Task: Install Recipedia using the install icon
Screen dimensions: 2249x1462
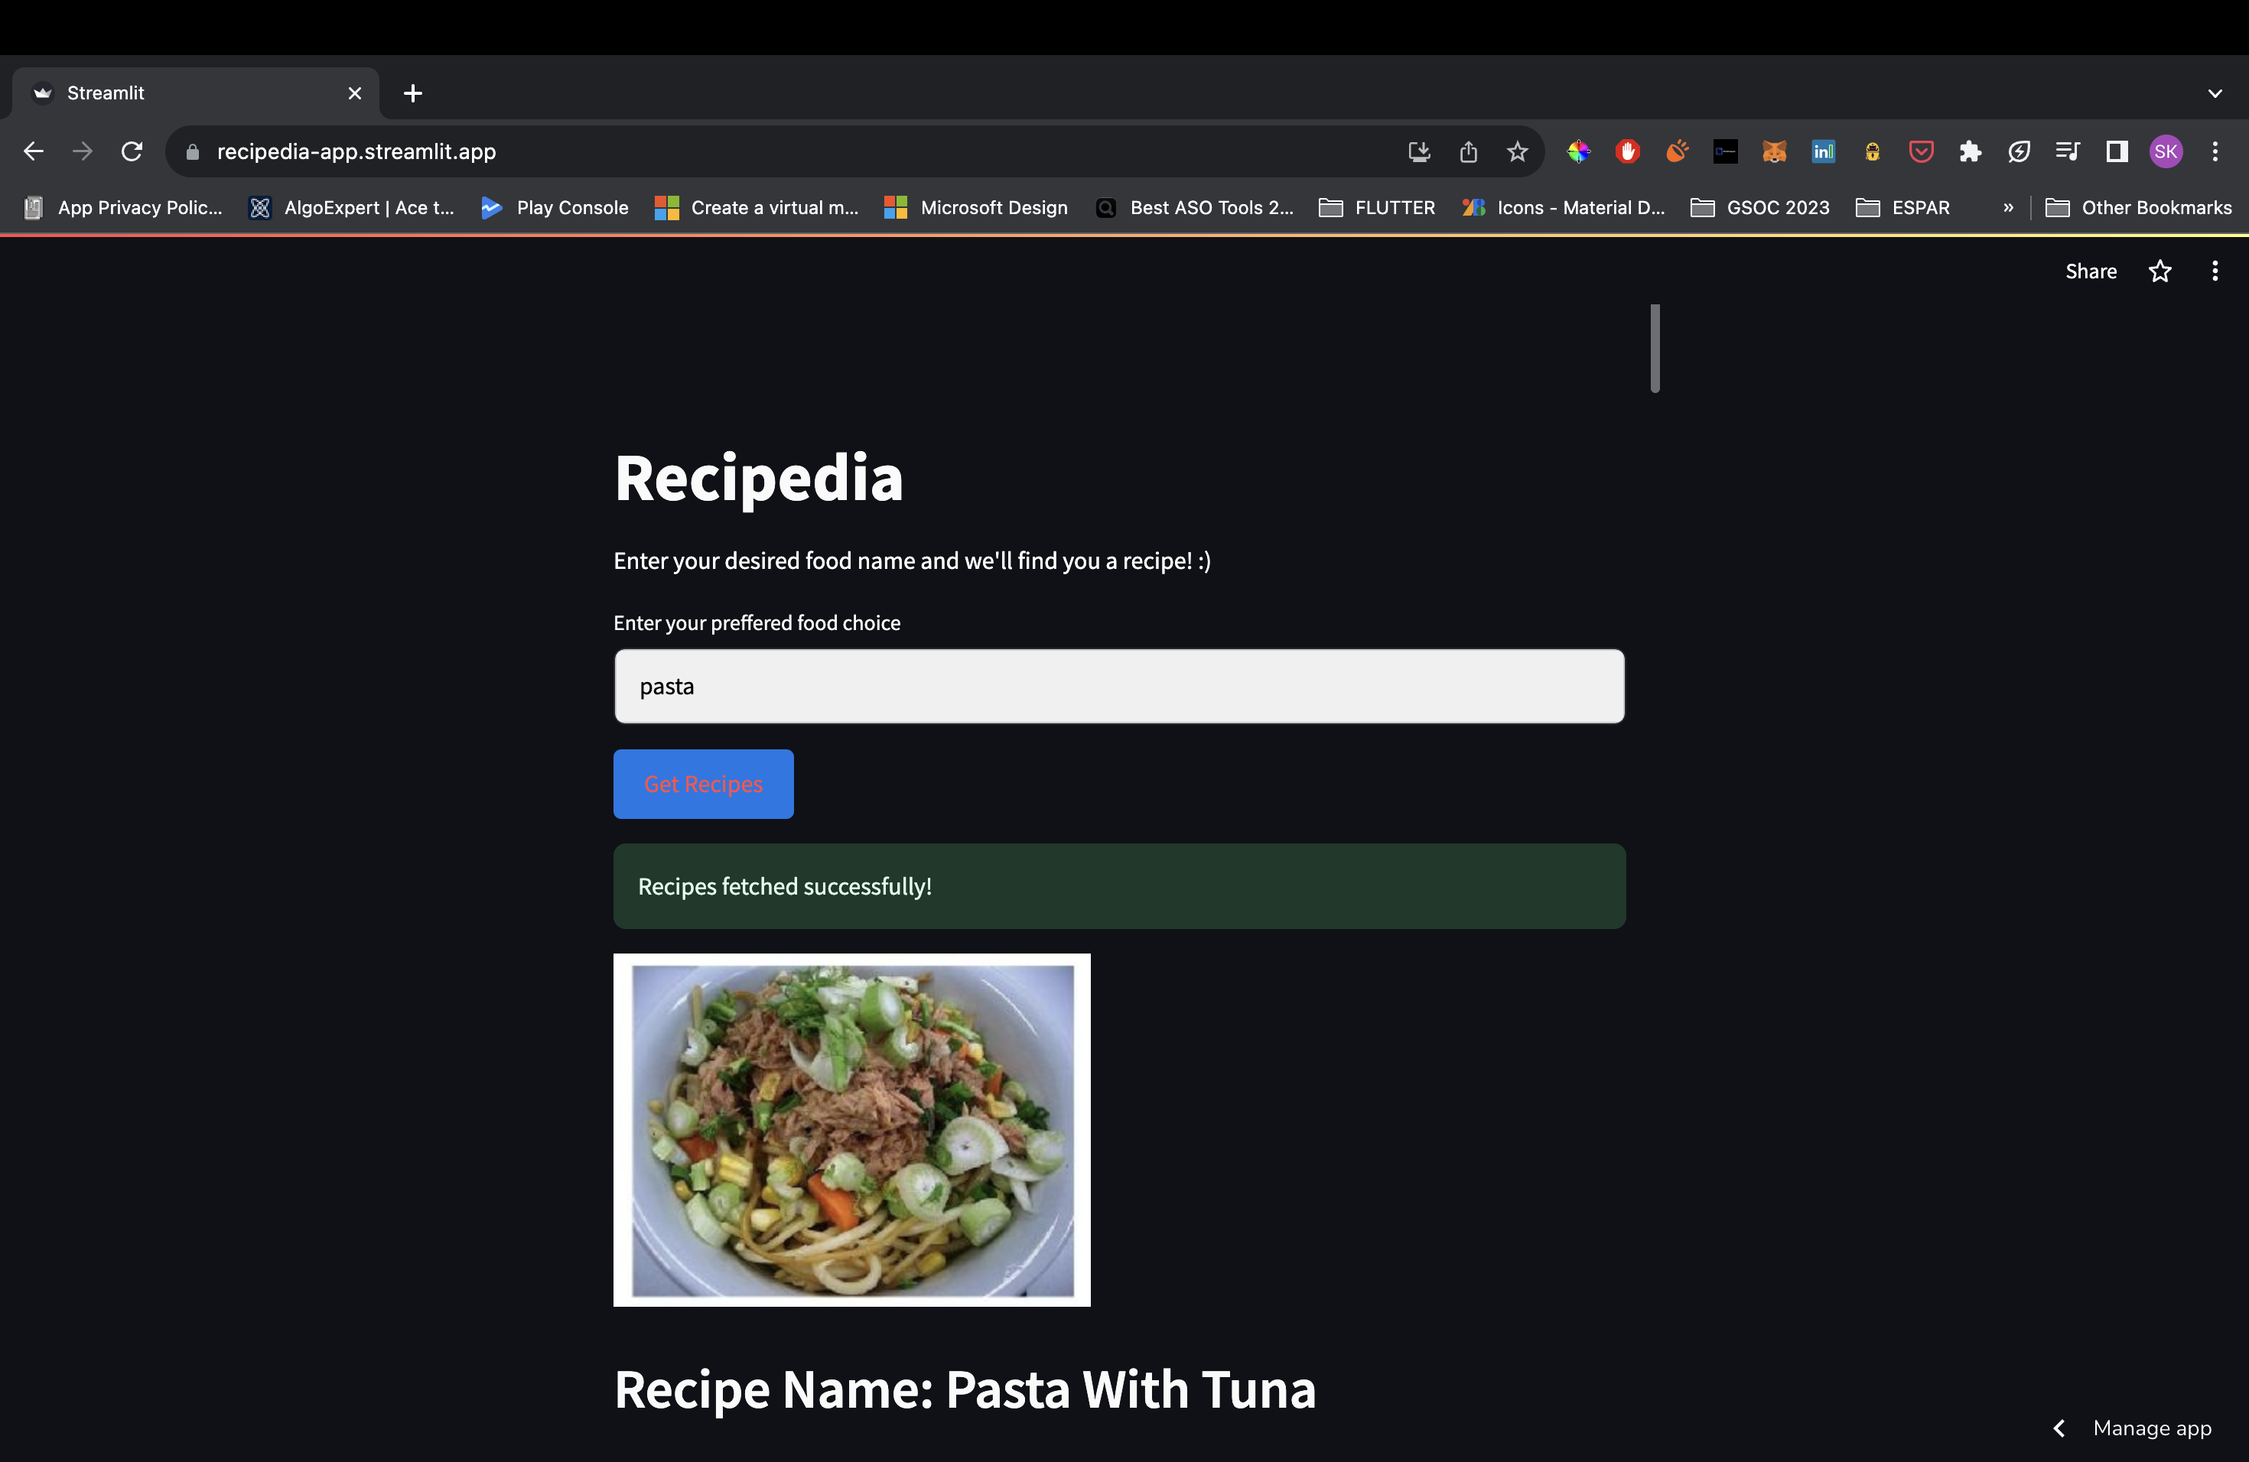Action: tap(1418, 151)
